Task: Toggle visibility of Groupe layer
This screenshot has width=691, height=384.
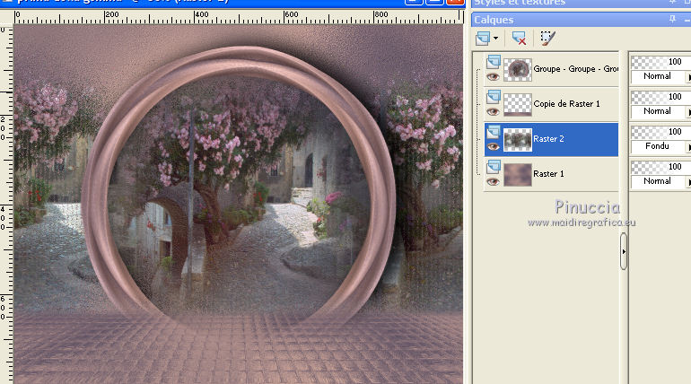Action: [493, 76]
